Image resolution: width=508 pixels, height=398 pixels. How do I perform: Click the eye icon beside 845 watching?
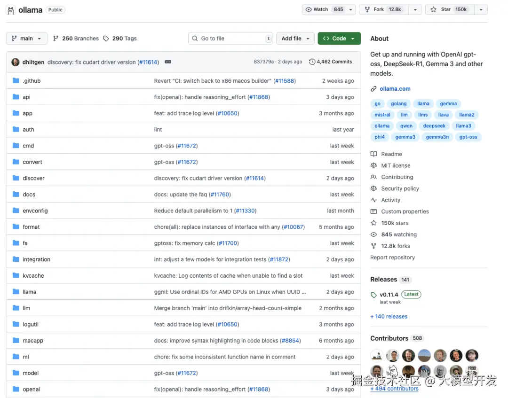[x=373, y=234]
